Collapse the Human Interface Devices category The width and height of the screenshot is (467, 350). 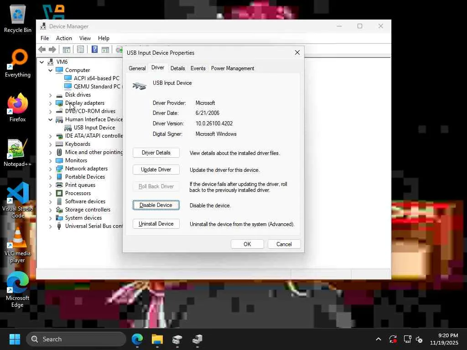tap(50, 120)
